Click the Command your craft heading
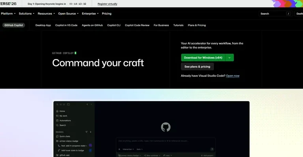 click(98, 63)
